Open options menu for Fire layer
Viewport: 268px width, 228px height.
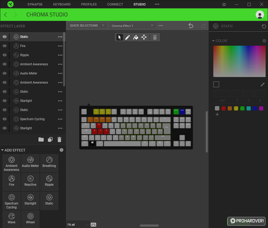60,46
